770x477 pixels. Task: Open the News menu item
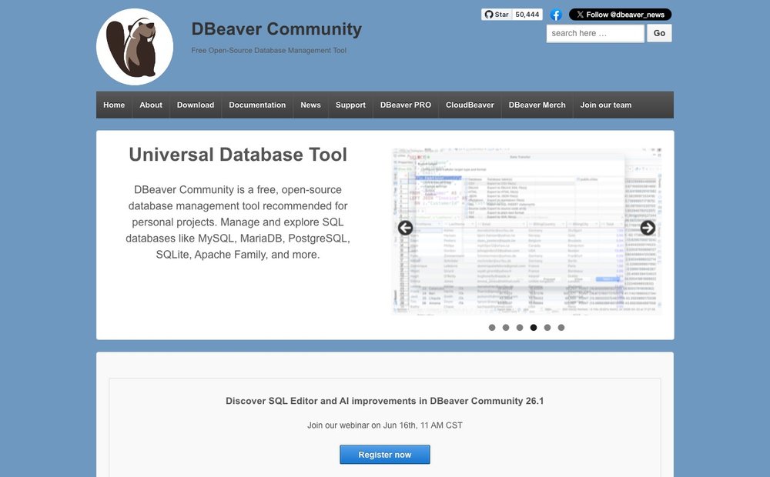[x=310, y=105]
